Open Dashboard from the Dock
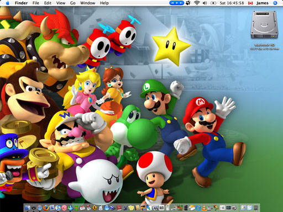Image resolution: width=283 pixels, height=212 pixels. click(x=34, y=208)
